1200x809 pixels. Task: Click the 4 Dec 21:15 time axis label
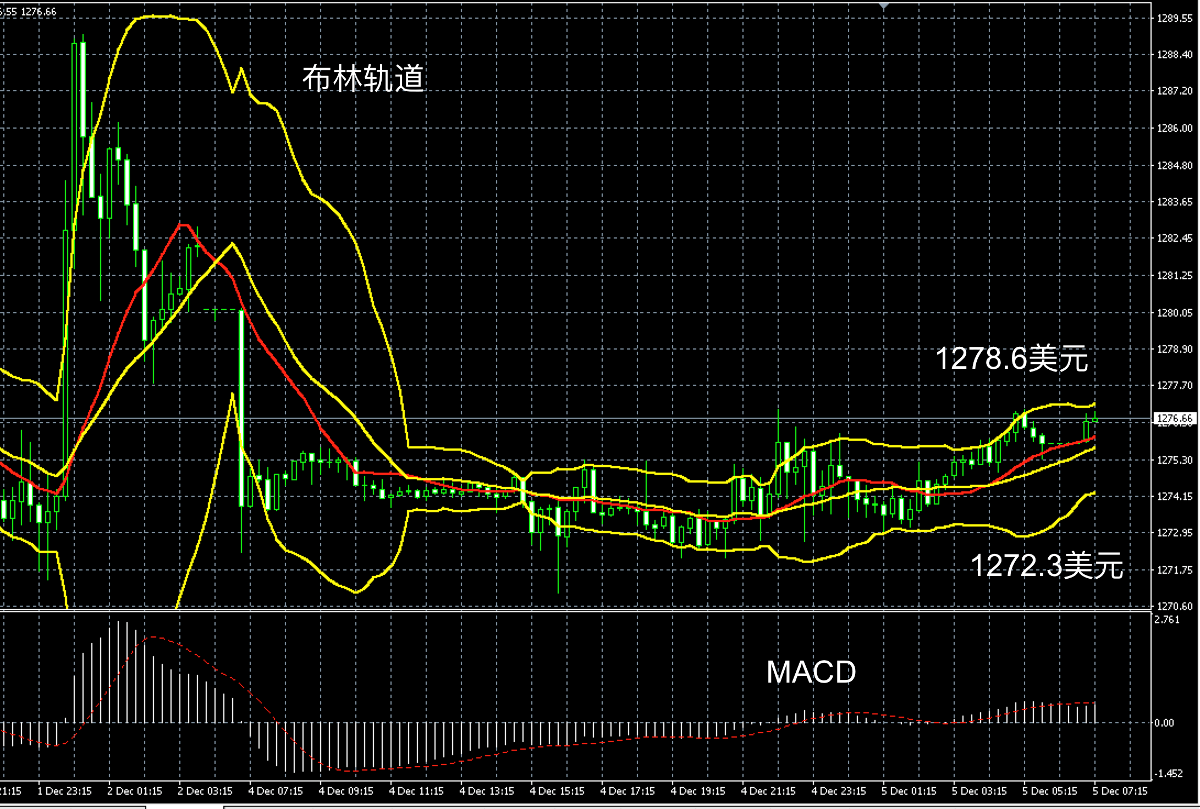(768, 791)
